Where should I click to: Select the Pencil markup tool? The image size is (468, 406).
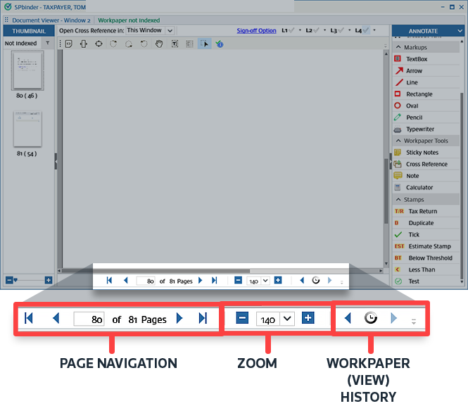tap(426, 118)
